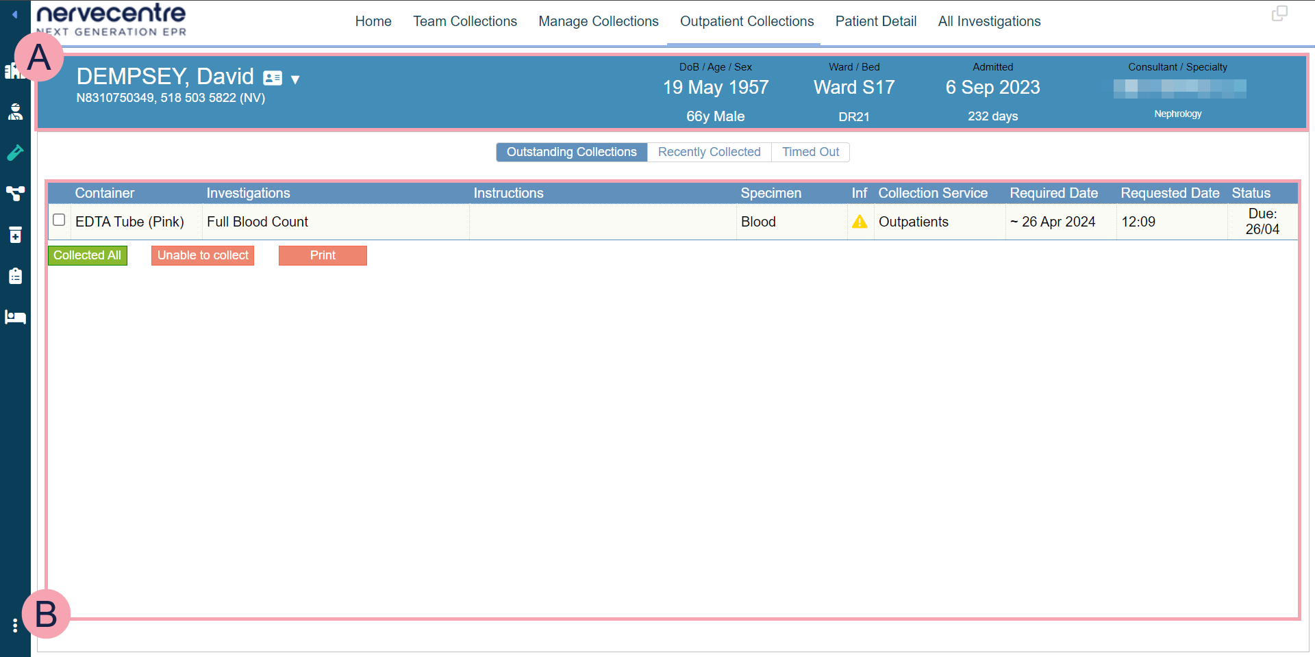
Task: Open the three-dot more options menu
Action: 14,626
